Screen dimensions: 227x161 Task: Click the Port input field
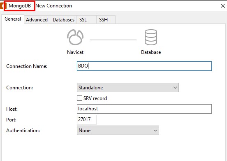point(87,119)
